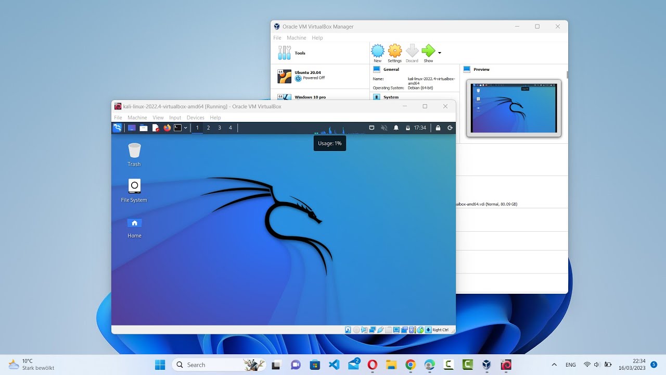Open Machine menu in VirtualBox Manager
666x375 pixels.
297,37
